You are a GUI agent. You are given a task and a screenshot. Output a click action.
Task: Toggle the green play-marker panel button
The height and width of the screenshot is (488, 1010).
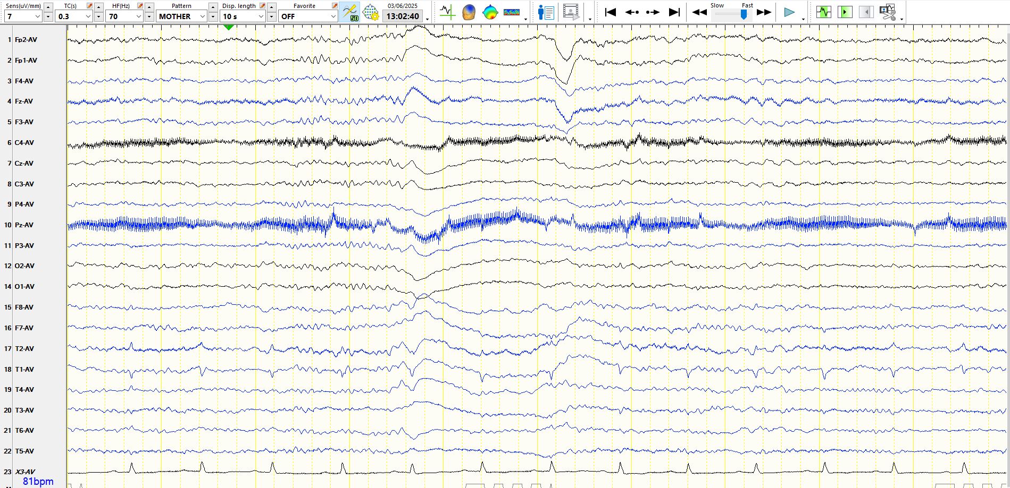point(845,12)
